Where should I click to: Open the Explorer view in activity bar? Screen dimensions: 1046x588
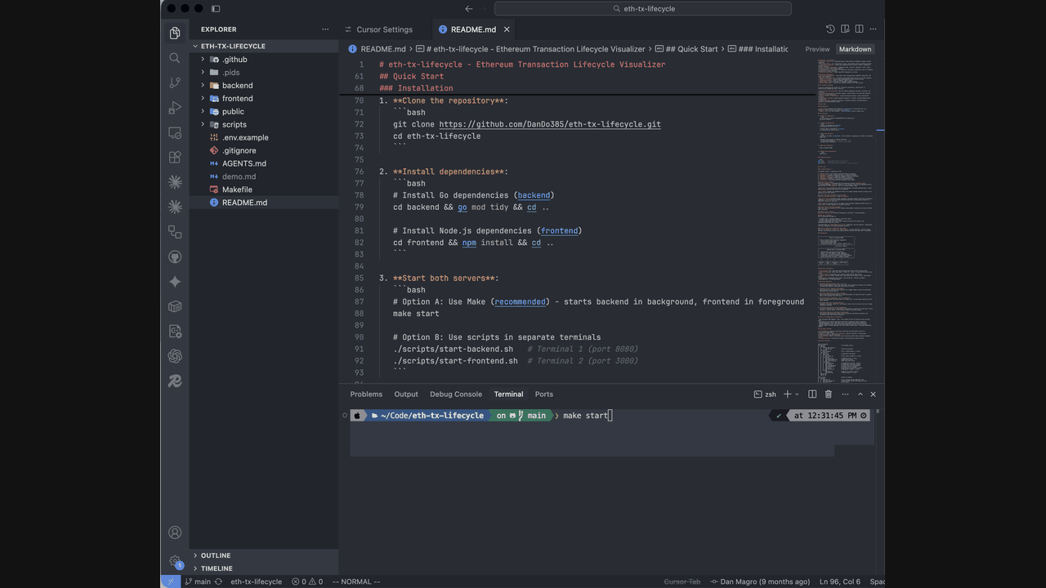[175, 33]
